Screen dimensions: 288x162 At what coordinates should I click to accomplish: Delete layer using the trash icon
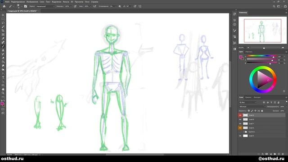(x=283, y=154)
